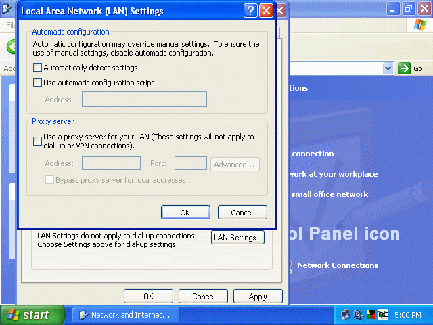The height and width of the screenshot is (325, 433).
Task: Click the proxy Port field
Action: coord(191,163)
